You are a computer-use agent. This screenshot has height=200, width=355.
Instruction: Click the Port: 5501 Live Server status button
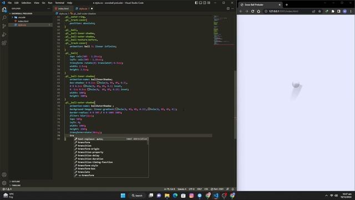point(217,189)
